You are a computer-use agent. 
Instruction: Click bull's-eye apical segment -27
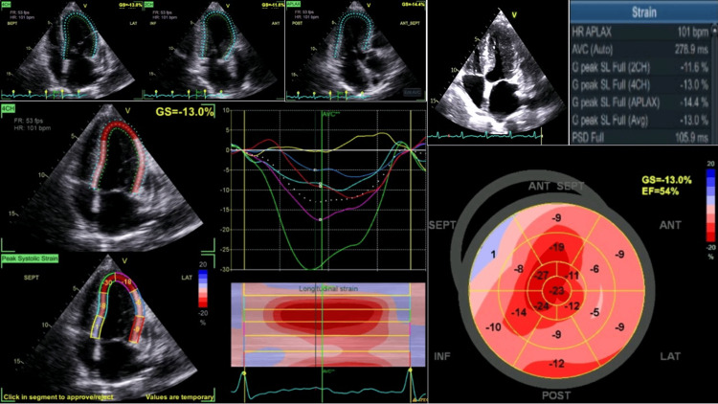tap(542, 276)
